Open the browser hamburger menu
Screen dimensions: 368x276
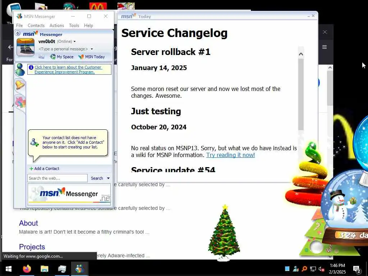click(325, 47)
